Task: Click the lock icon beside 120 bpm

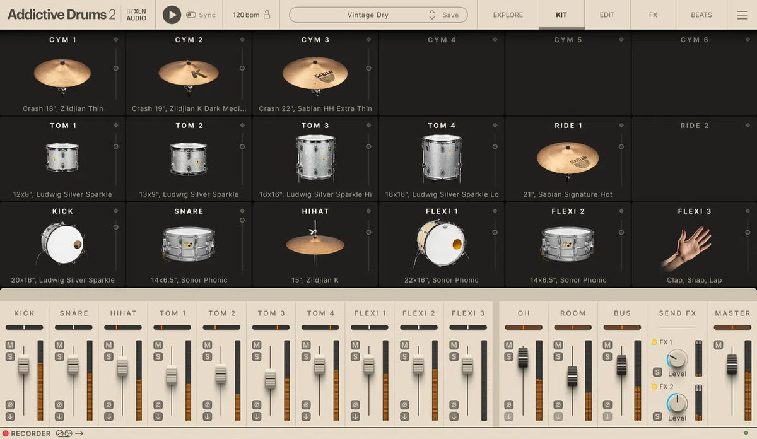Action: (x=267, y=14)
